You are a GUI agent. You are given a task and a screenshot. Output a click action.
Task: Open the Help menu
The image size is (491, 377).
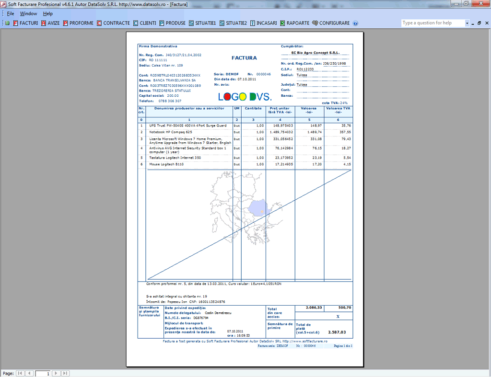coord(47,13)
